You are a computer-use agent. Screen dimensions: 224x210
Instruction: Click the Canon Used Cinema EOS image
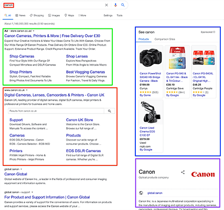(x=151, y=112)
